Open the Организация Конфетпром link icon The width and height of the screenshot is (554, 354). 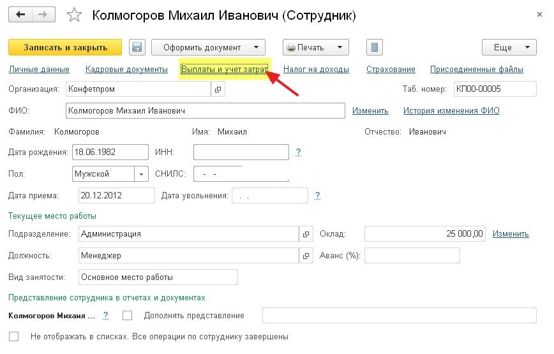(x=218, y=89)
